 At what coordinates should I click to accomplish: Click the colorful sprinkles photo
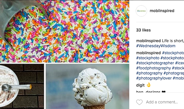(x=65, y=31)
